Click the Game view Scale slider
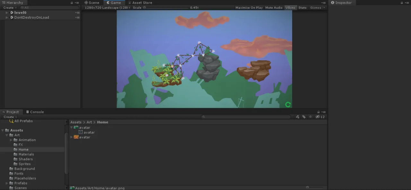 coord(166,8)
